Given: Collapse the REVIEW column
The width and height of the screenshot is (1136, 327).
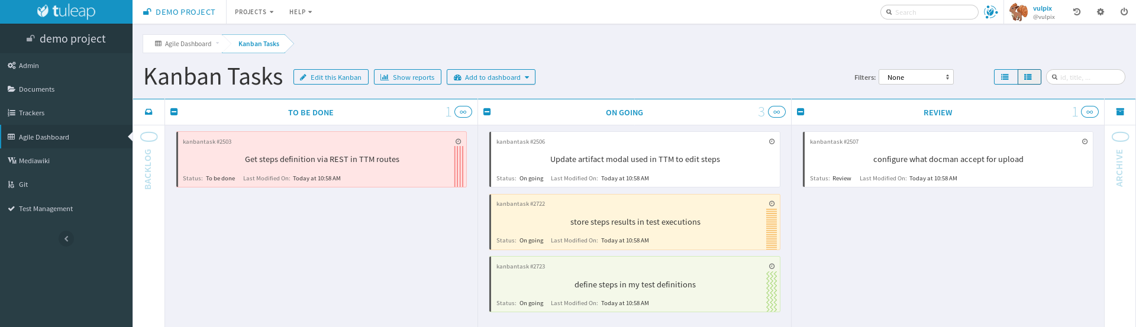Looking at the screenshot, I should pyautogui.click(x=801, y=112).
